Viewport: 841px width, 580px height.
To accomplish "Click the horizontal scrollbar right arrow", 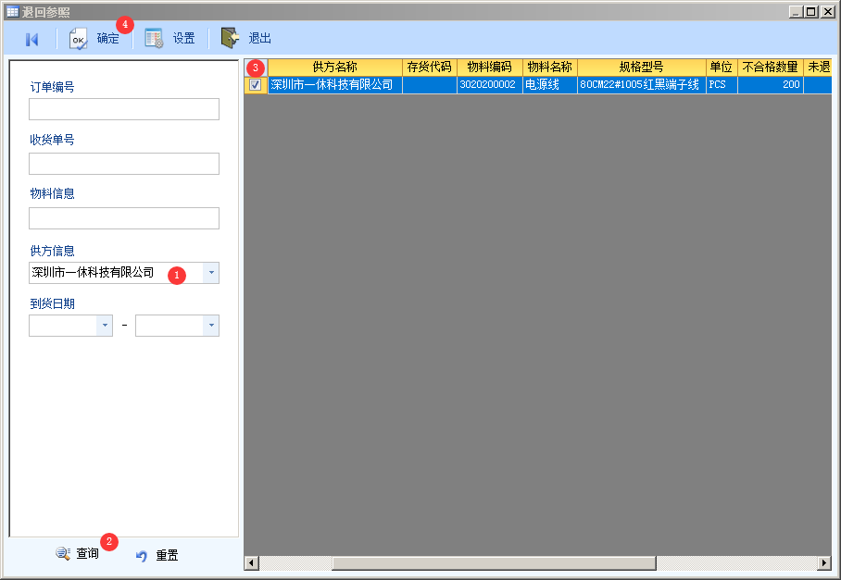I will [x=824, y=562].
